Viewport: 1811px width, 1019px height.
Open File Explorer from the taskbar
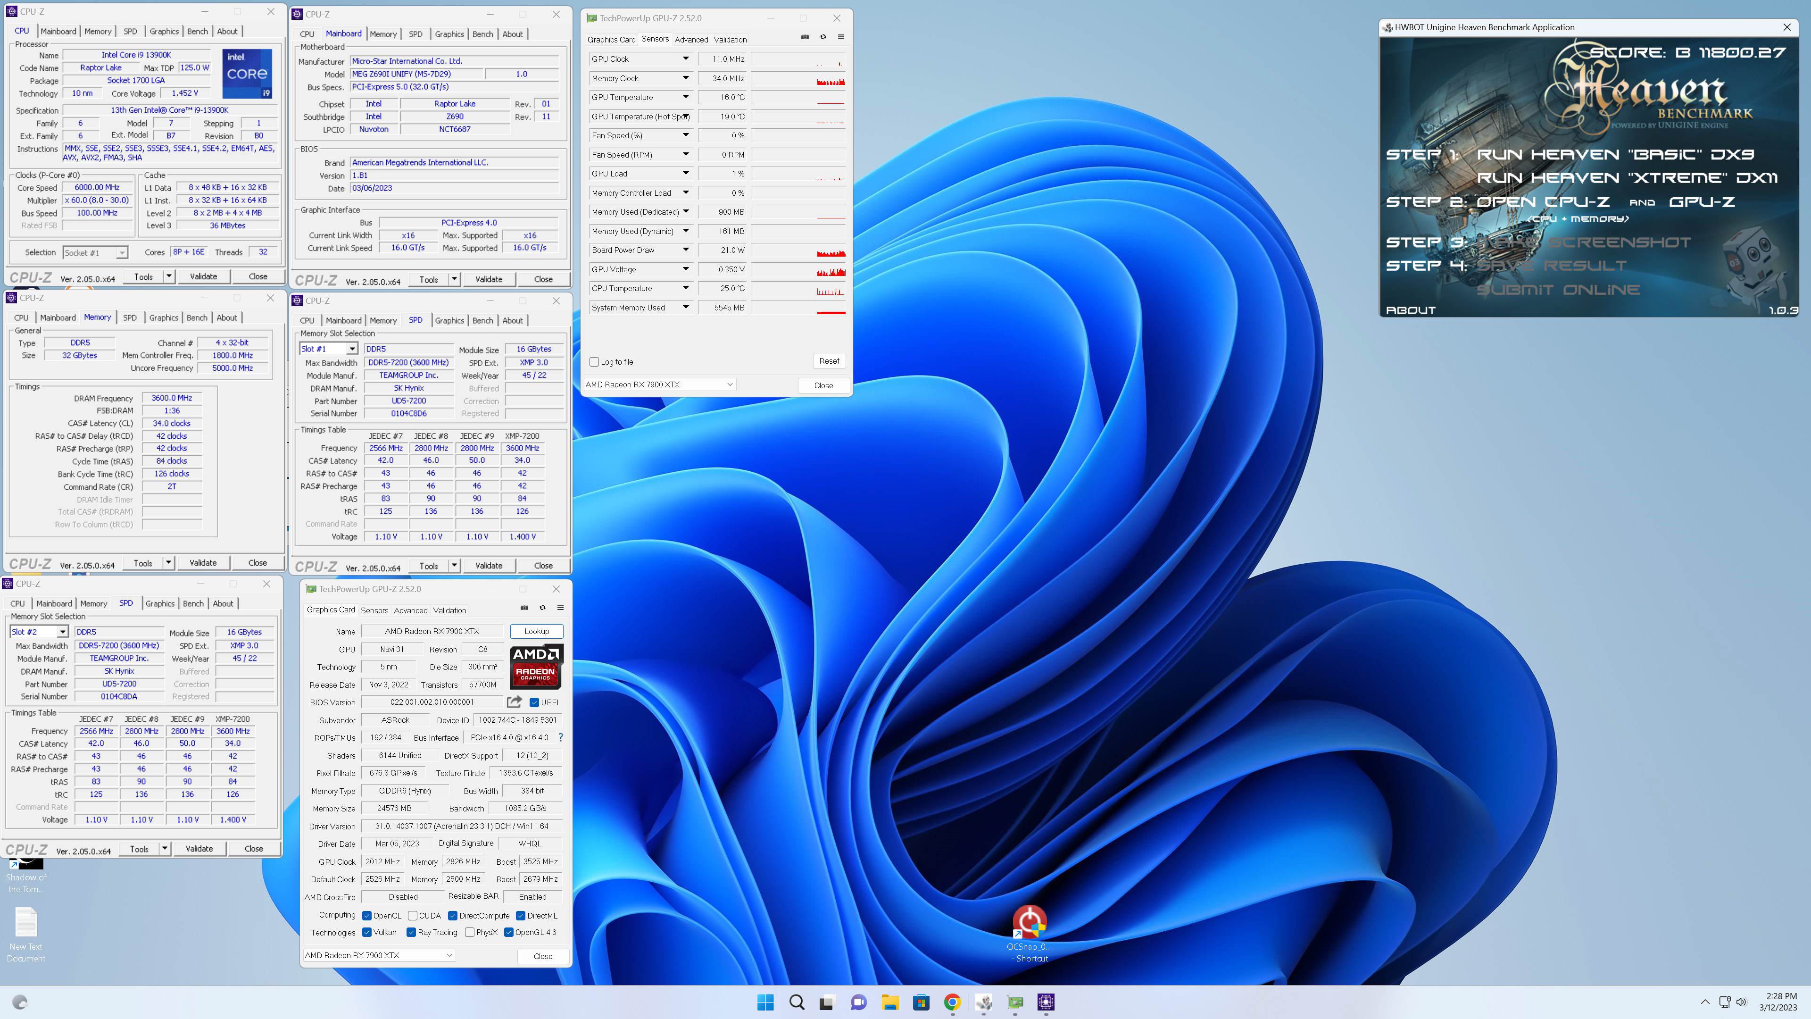tap(890, 1002)
